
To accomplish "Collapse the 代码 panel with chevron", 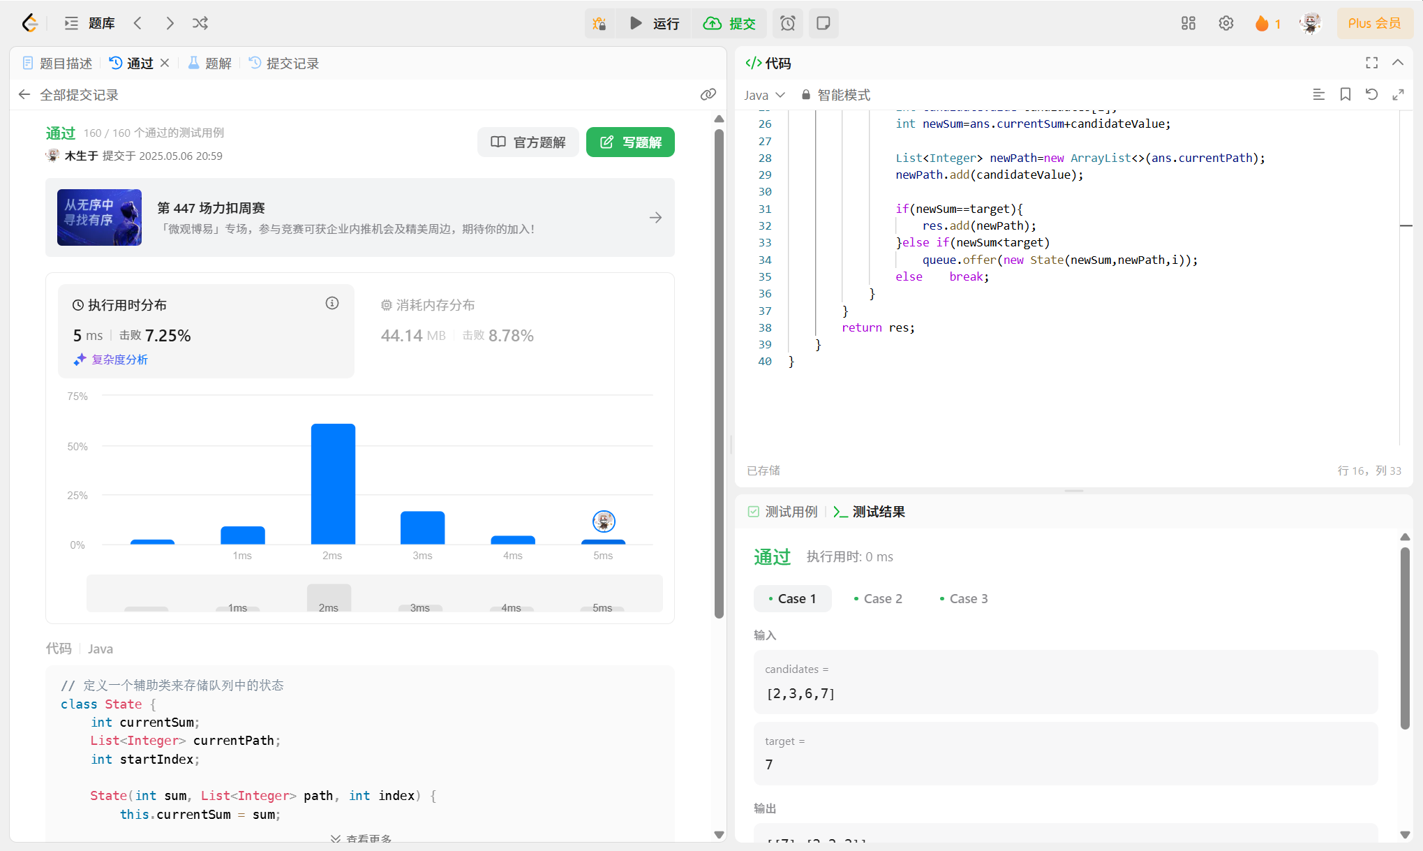I will coord(1397,63).
